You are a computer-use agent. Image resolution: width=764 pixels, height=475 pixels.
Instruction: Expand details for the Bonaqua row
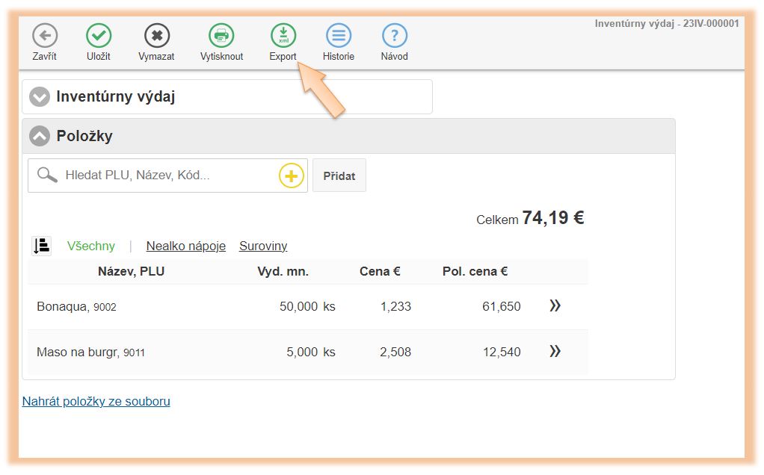(x=555, y=305)
